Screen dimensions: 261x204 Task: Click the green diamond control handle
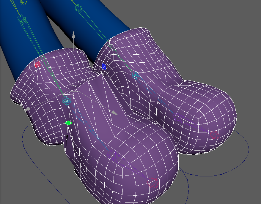click(68, 123)
